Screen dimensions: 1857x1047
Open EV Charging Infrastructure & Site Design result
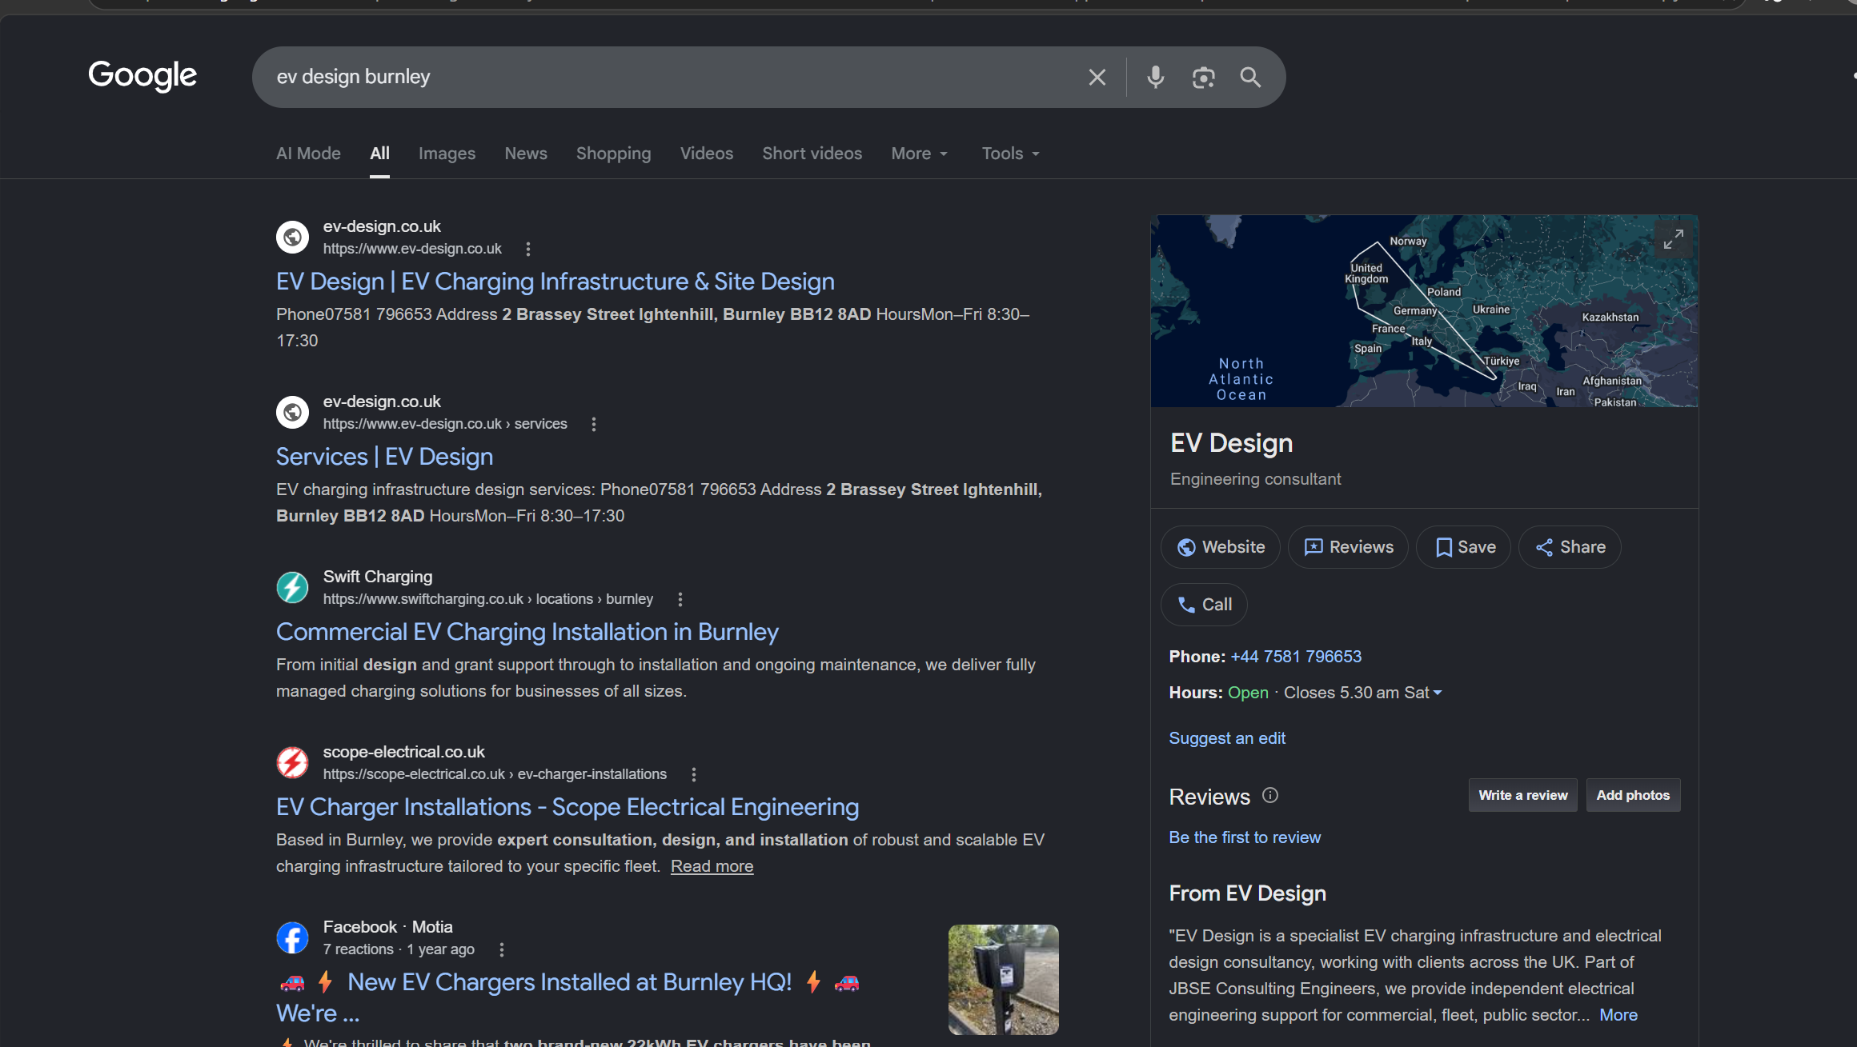coord(555,282)
